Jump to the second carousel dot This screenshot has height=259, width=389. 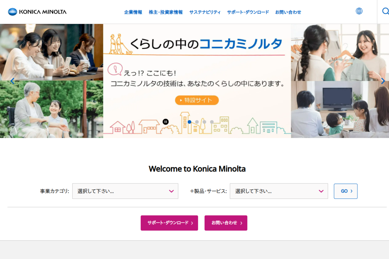coord(197,122)
